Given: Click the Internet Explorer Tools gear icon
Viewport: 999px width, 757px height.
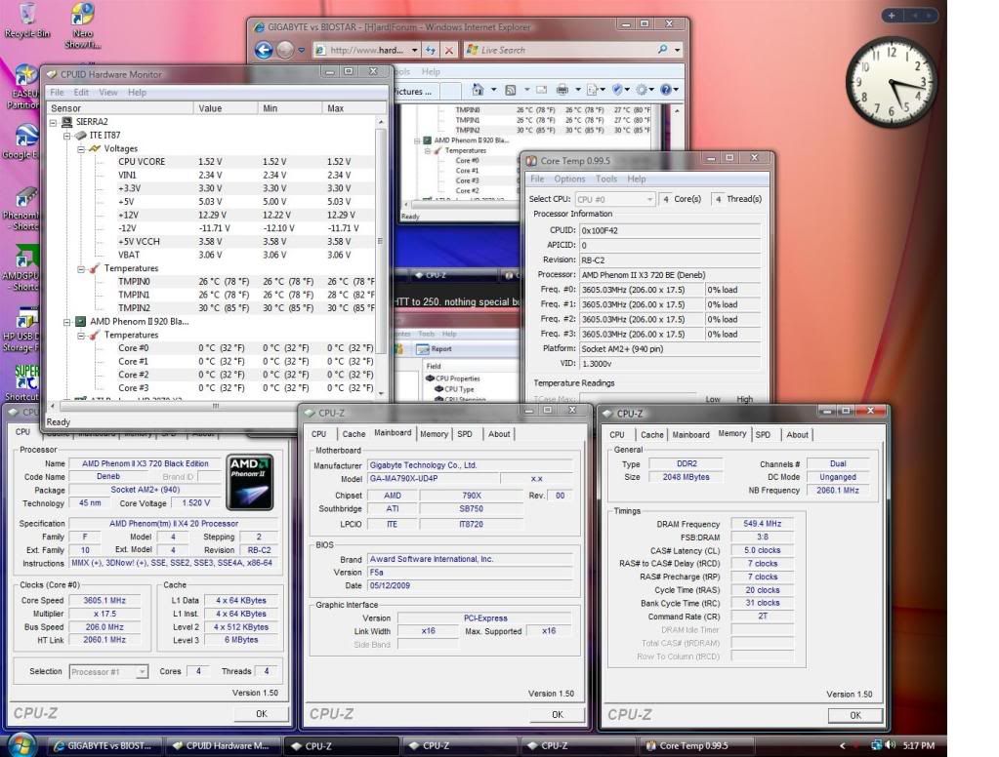Looking at the screenshot, I should (x=642, y=90).
